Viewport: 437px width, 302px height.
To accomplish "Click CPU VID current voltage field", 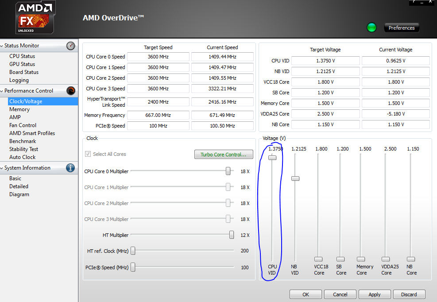I will tap(396, 61).
